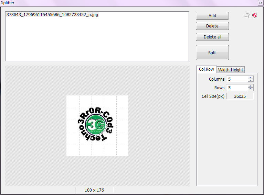Select the 373043_179696115455686_1082723452_n.jpg file entry
The height and width of the screenshot is (195, 264).
pos(52,15)
